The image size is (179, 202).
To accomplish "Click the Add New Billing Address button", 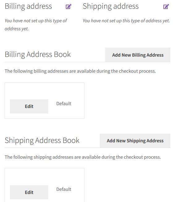I will [138, 55].
